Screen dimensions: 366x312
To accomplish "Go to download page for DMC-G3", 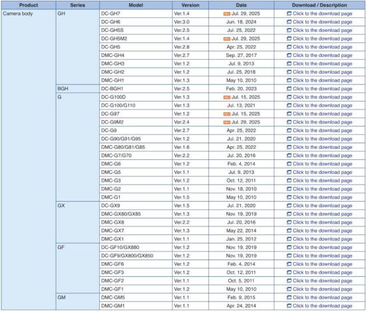I will pos(322,181).
